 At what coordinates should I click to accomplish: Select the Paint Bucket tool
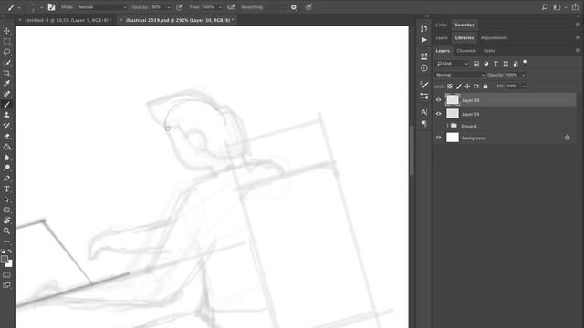[x=6, y=147]
